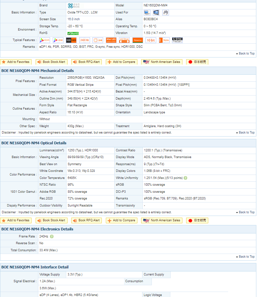
Task: Book RFQ Alert above Mechanical Details
Action: 86,62
